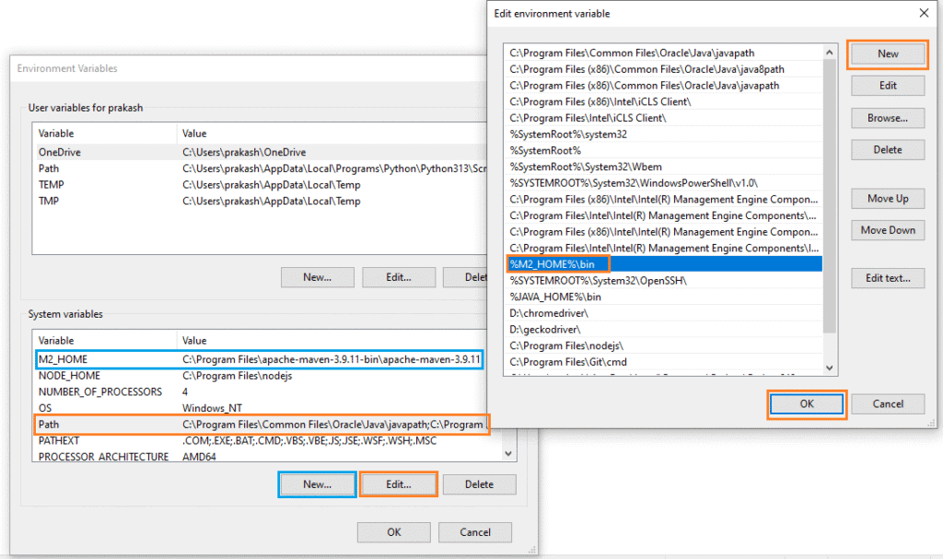Click Delete under System variables
This screenshot has height=559, width=943.
pos(479,483)
